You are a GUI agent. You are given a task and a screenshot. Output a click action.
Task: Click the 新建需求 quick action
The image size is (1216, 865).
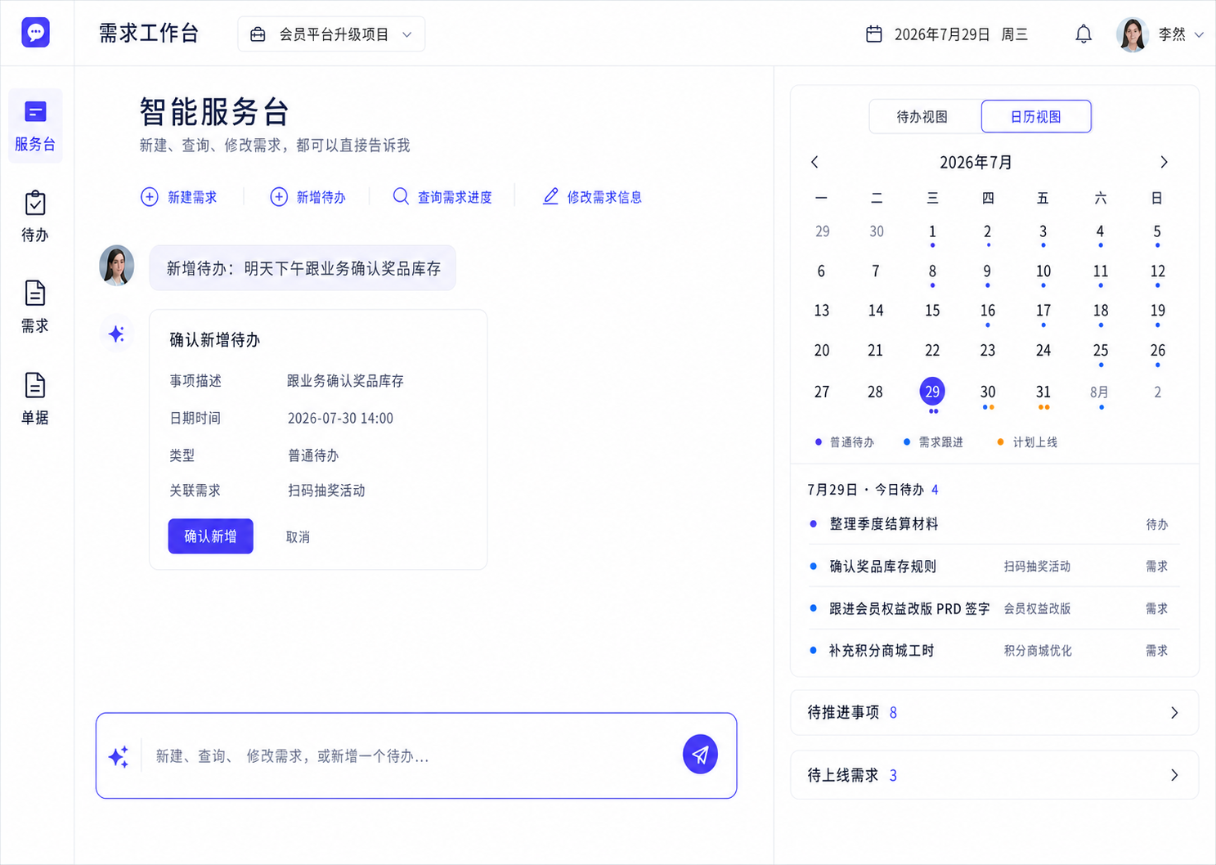pos(179,197)
